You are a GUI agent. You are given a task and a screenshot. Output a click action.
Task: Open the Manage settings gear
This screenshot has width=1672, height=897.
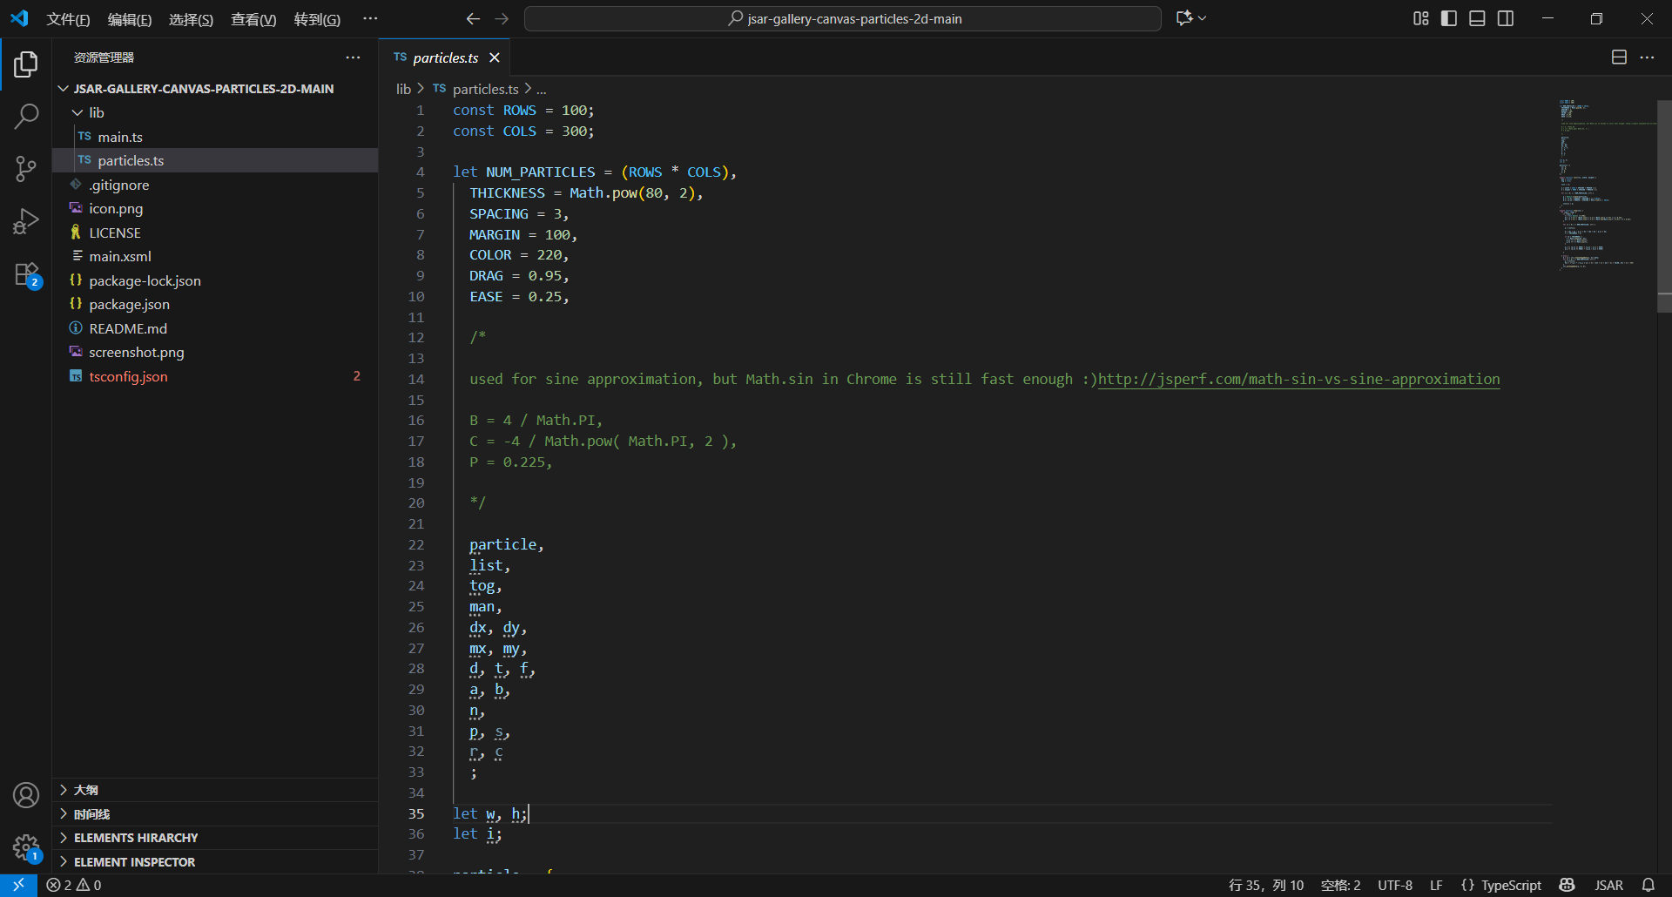[x=26, y=846]
